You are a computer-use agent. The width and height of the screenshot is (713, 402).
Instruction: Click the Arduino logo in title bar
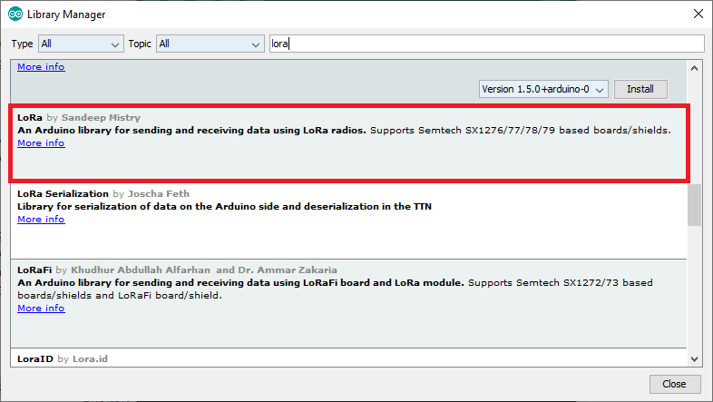[x=15, y=15]
